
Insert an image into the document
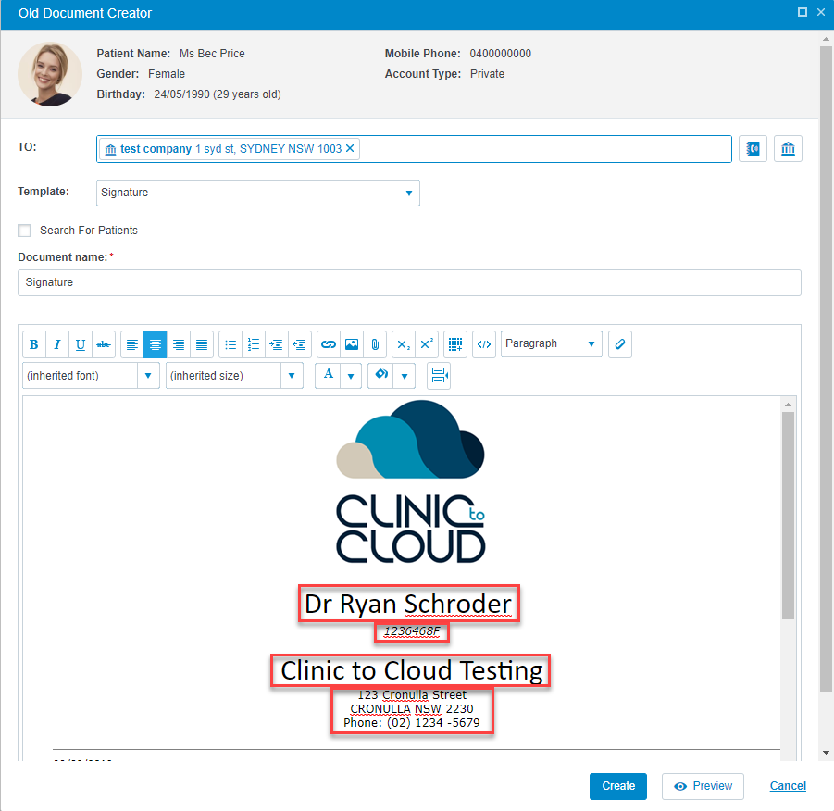click(x=352, y=344)
